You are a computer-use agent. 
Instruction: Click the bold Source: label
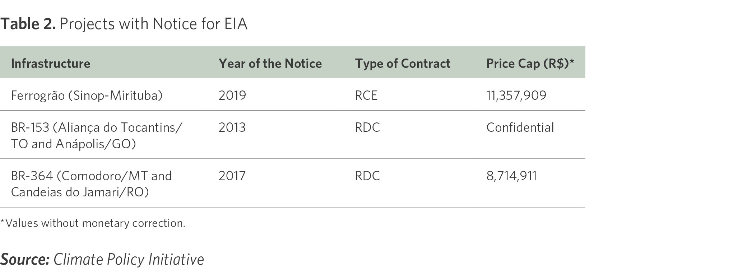pyautogui.click(x=25, y=260)
